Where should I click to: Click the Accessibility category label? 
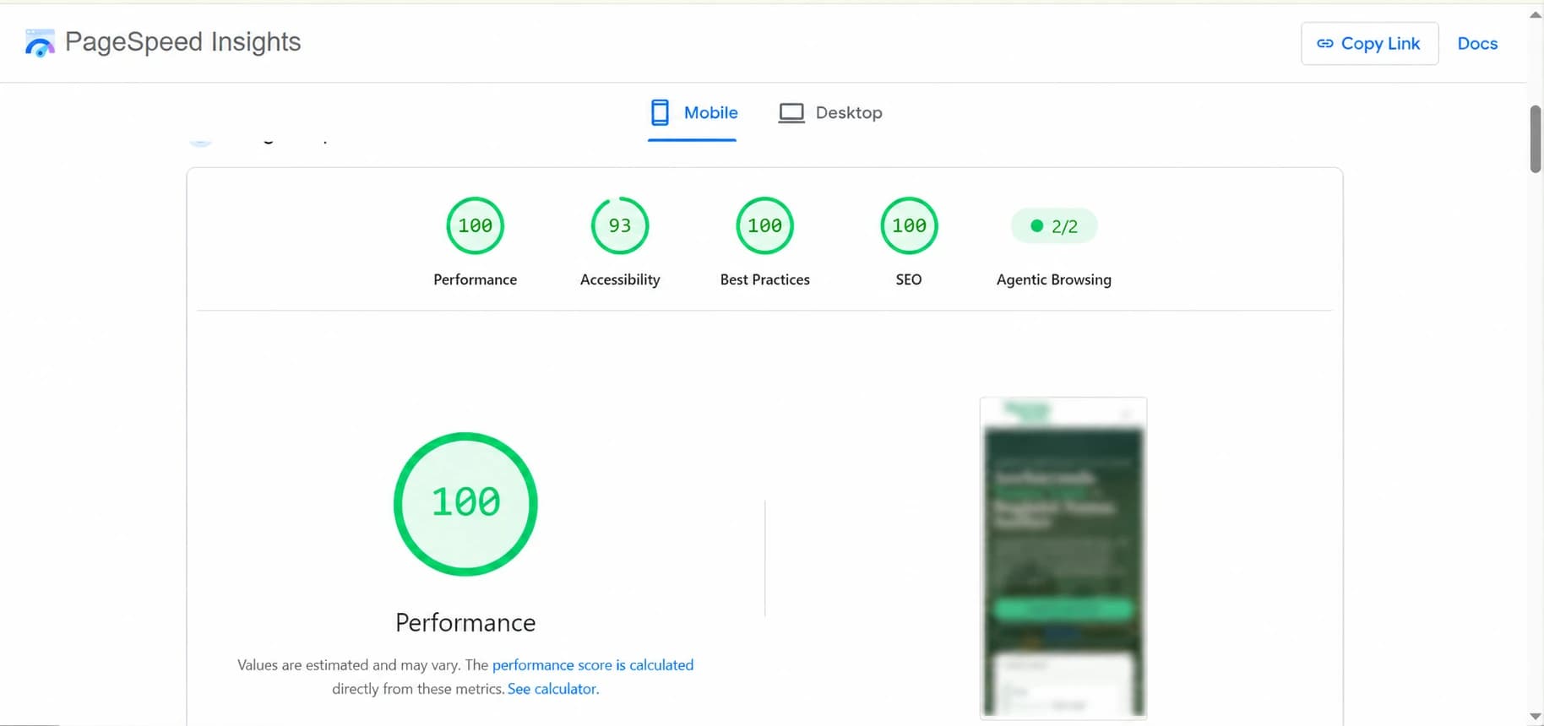620,279
